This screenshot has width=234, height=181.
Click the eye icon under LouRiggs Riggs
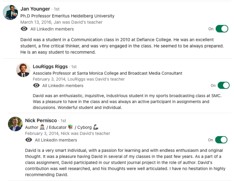tap(36, 85)
